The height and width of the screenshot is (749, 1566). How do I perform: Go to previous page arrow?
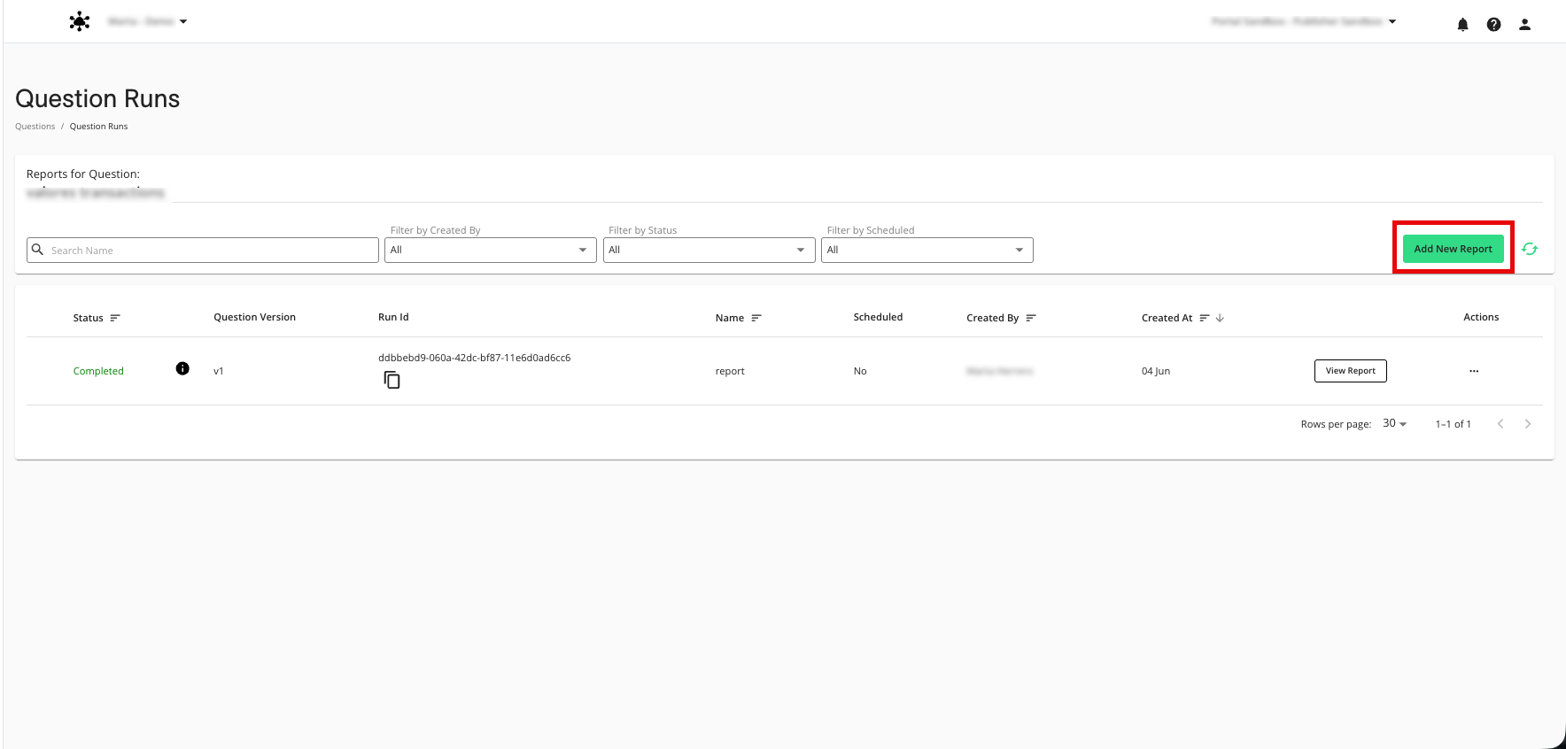tap(1500, 424)
